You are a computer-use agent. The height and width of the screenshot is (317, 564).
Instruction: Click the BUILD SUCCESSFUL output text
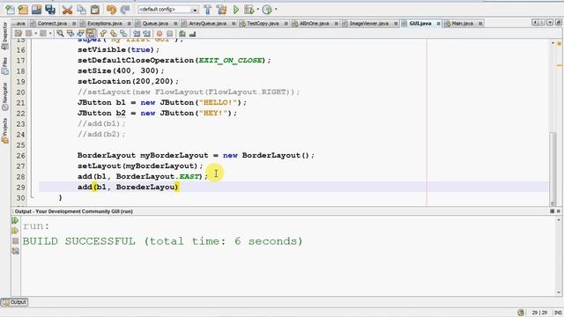(162, 241)
